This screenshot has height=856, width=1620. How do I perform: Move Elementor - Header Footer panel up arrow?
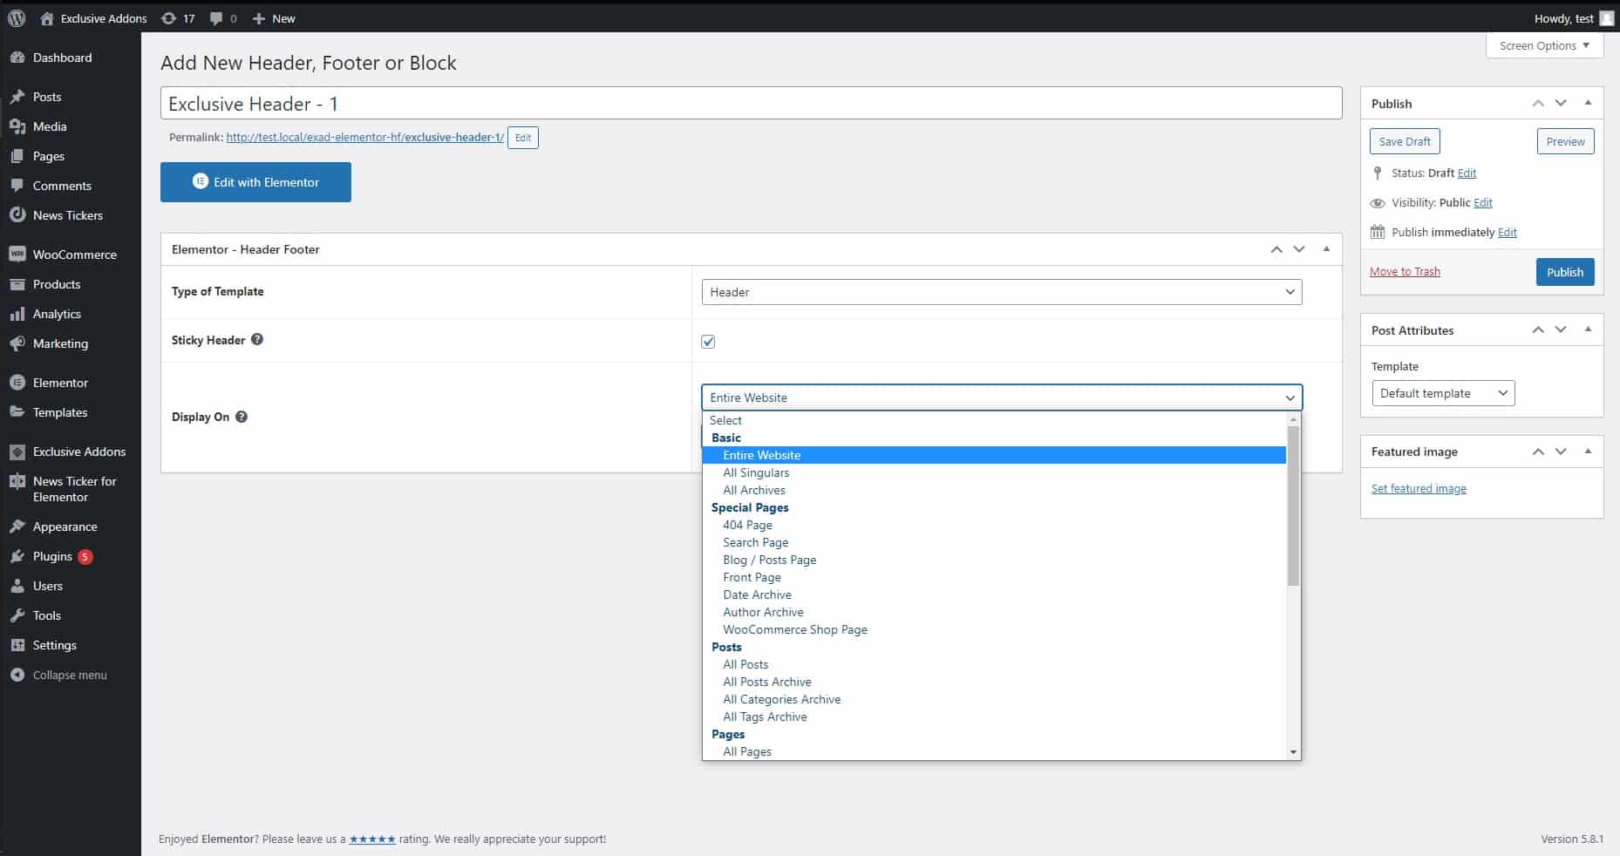click(1276, 249)
